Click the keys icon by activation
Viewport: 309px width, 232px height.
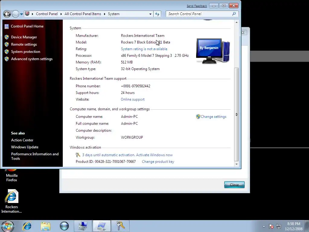(x=78, y=155)
